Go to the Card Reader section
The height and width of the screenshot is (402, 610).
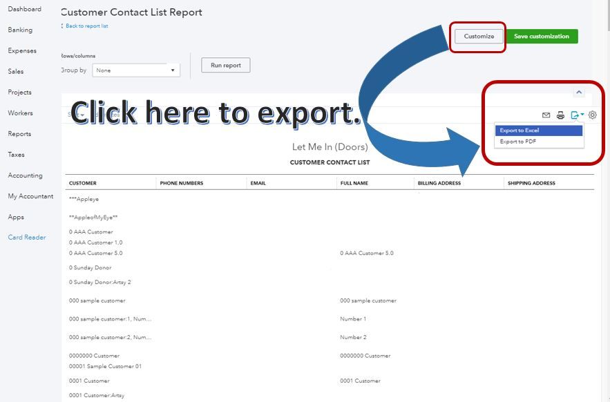pos(26,237)
